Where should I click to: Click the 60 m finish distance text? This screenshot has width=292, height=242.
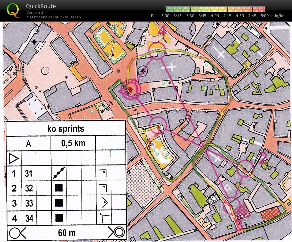tap(67, 233)
